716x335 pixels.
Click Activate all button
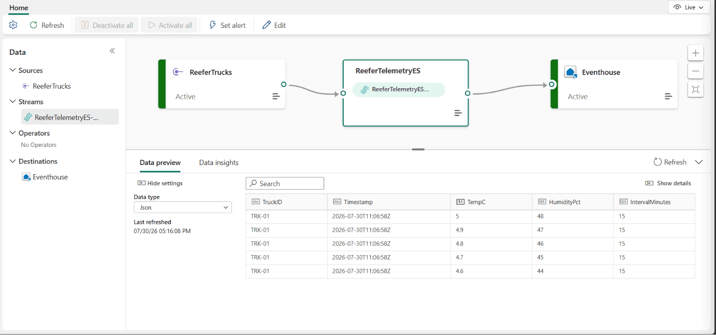(x=170, y=25)
